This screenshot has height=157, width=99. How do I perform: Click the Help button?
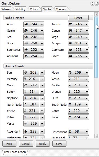pos(9,144)
